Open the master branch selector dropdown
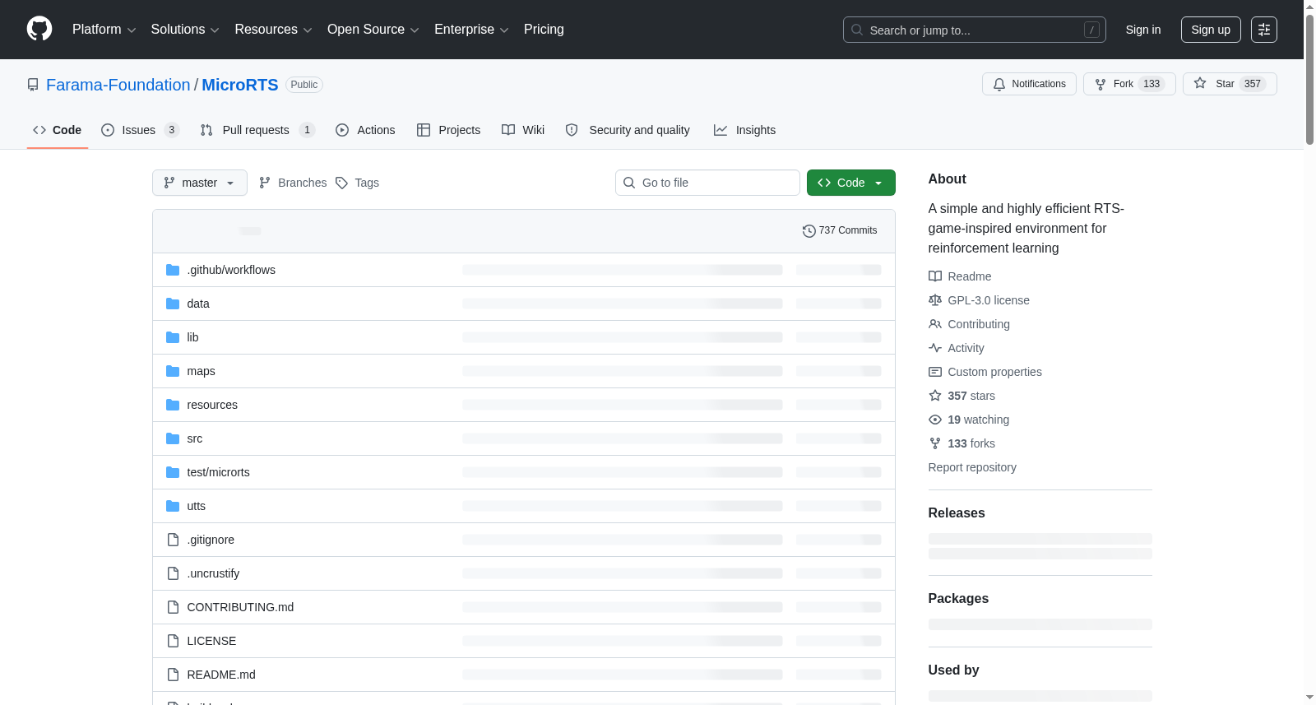 200,183
